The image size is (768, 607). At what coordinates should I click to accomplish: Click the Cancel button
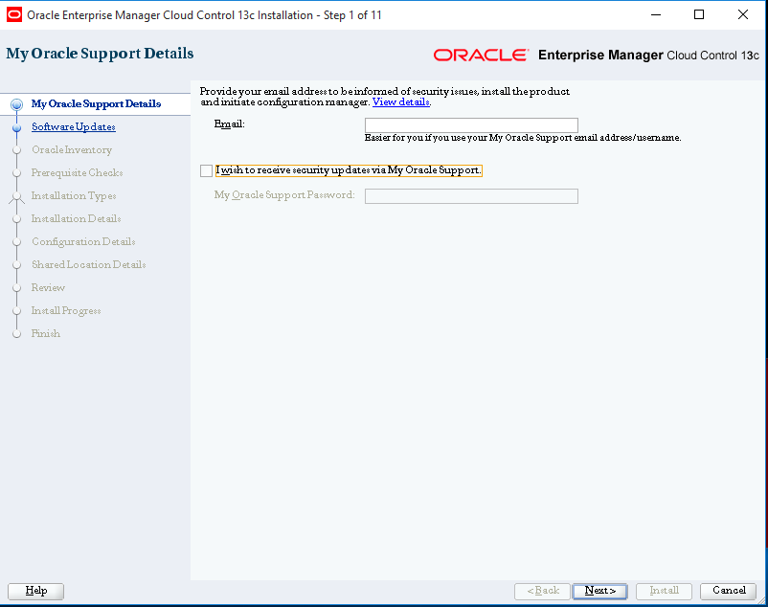(x=727, y=591)
